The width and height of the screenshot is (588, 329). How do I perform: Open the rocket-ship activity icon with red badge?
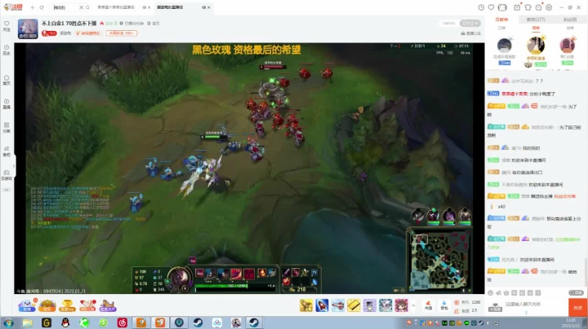(x=87, y=305)
